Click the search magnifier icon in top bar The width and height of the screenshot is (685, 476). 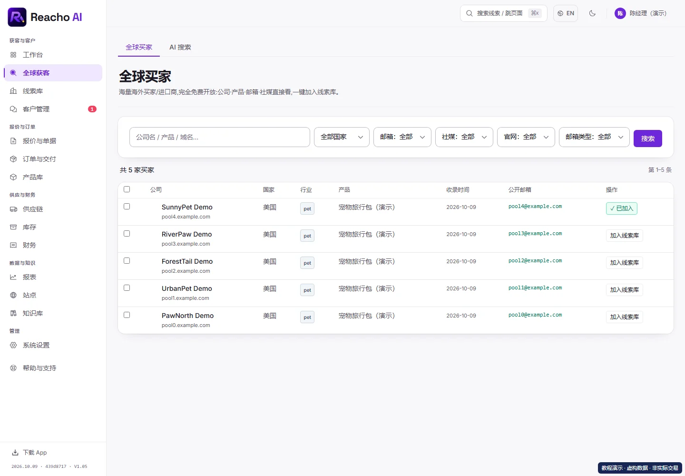(x=470, y=13)
